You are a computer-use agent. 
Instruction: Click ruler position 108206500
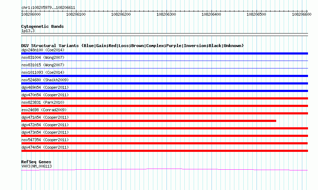(256, 14)
